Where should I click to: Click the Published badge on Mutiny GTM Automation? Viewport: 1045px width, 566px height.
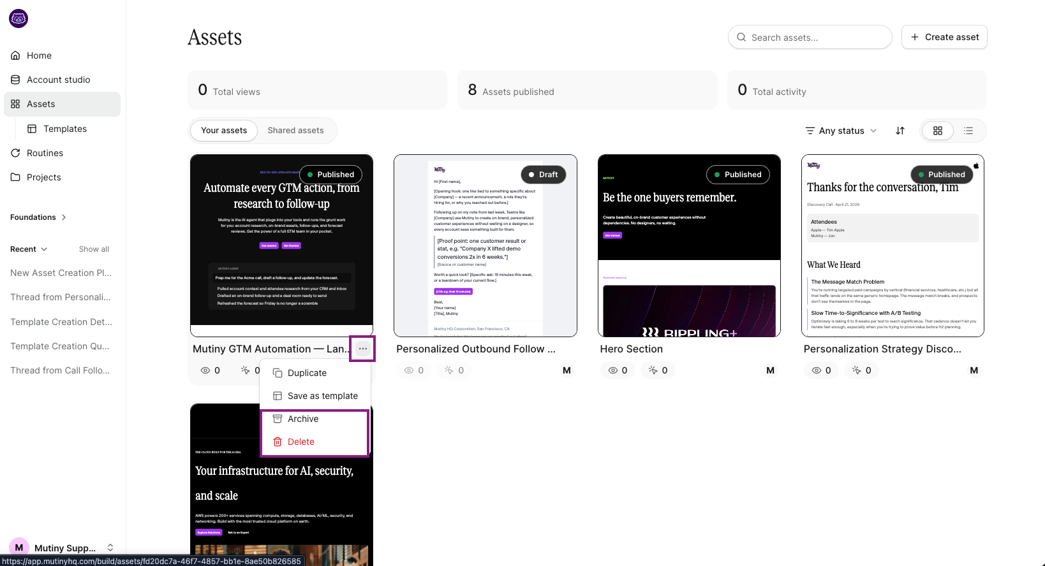(330, 175)
